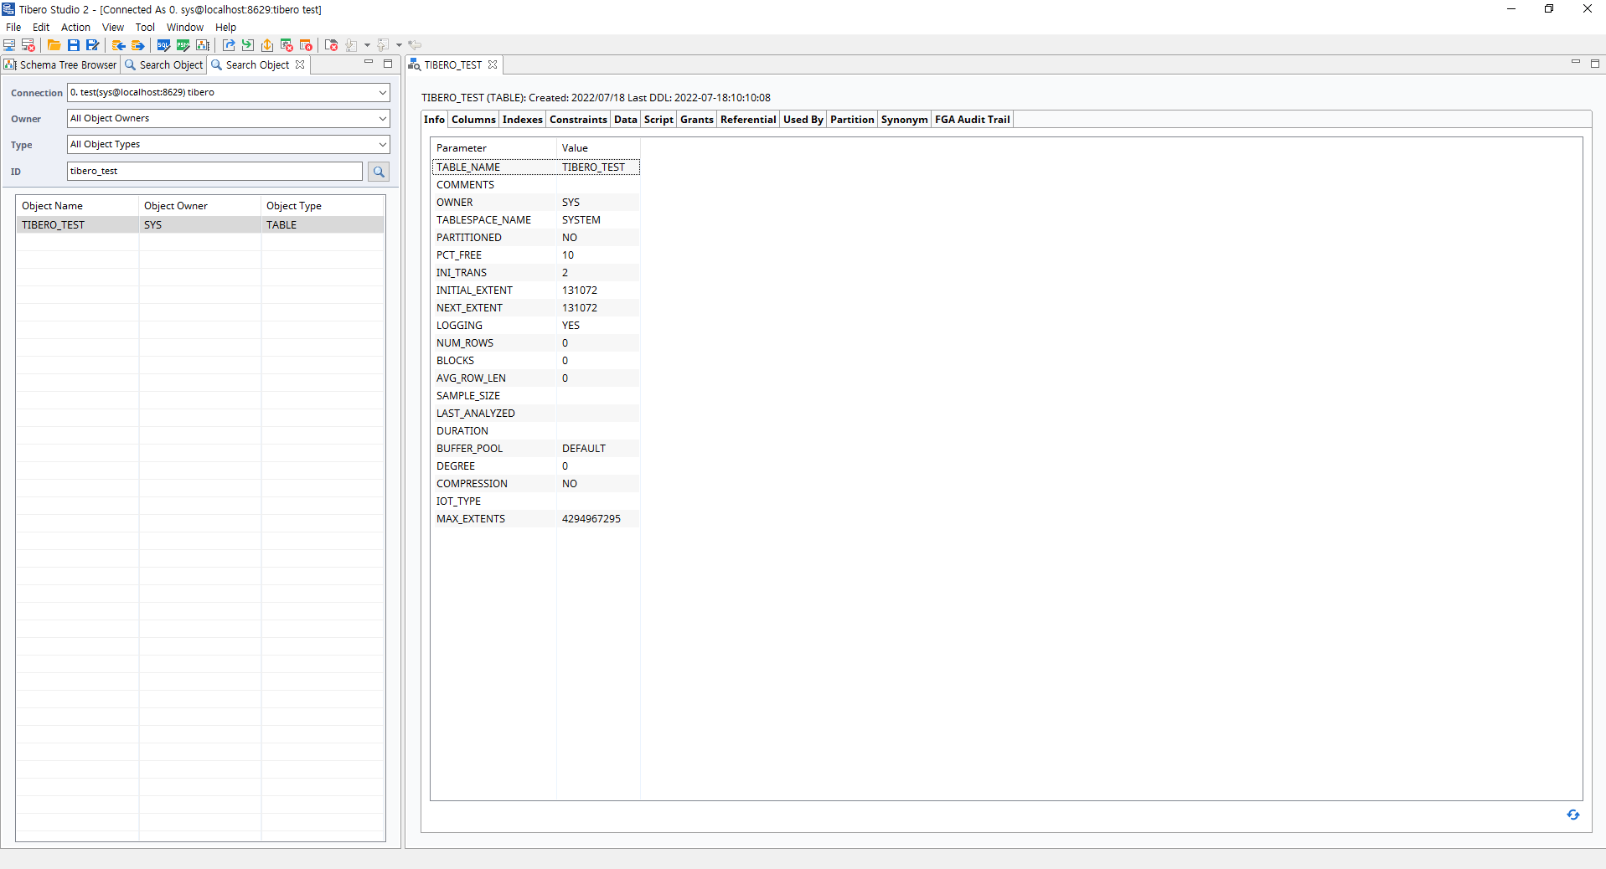Click the magnifier search button beside ID
1606x869 pixels.
(x=379, y=172)
